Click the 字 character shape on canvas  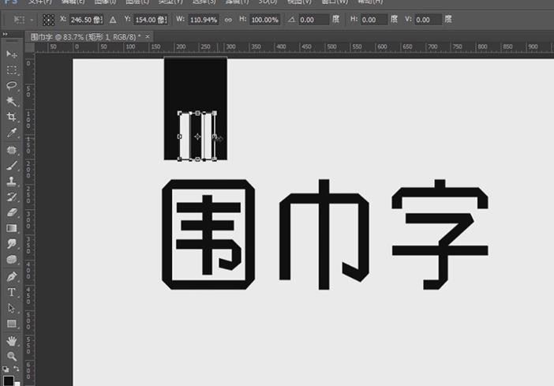click(440, 234)
